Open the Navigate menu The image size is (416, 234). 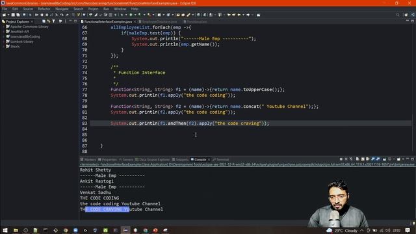(x=62, y=8)
